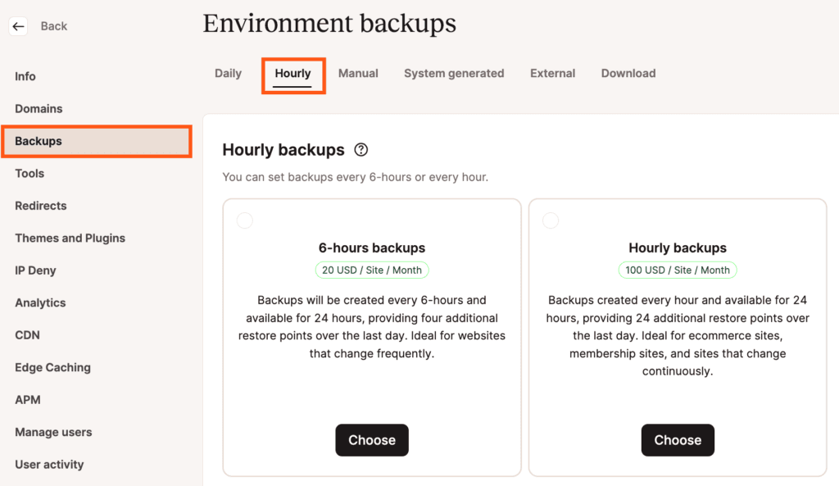
Task: Switch to the Daily tab
Action: click(x=228, y=73)
